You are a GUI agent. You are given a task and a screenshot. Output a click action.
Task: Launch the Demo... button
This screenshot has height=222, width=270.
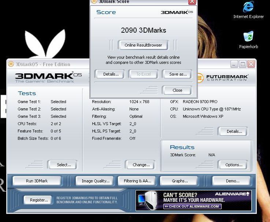(x=232, y=181)
